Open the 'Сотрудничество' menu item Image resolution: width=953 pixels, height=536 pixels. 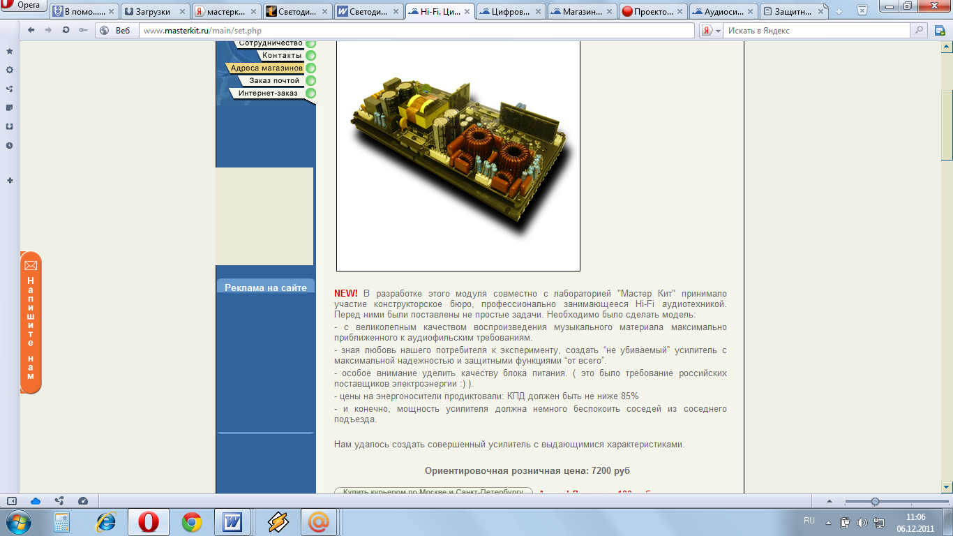pos(270,43)
